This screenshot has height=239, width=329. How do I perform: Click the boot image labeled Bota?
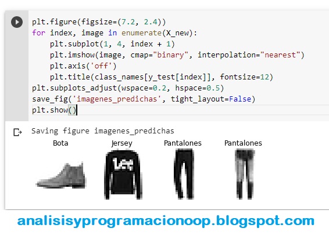pos(61,175)
